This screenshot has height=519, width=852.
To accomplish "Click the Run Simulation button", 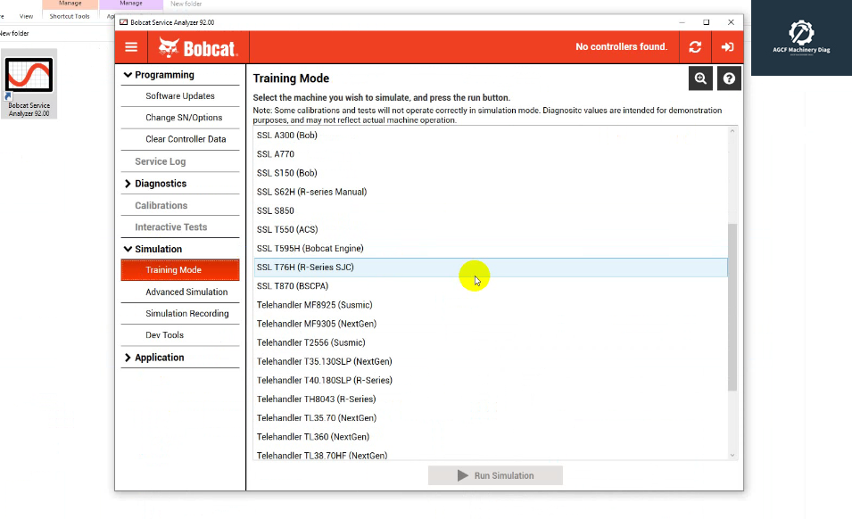I will (x=494, y=474).
